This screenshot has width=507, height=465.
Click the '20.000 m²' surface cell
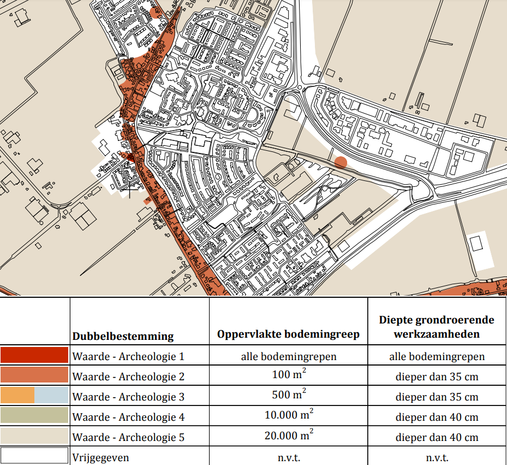pyautogui.click(x=289, y=435)
